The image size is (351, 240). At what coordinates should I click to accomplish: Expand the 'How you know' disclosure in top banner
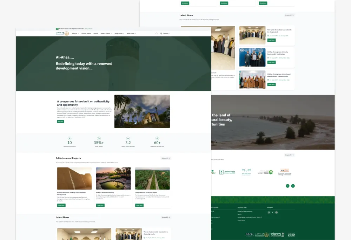coord(89,29)
